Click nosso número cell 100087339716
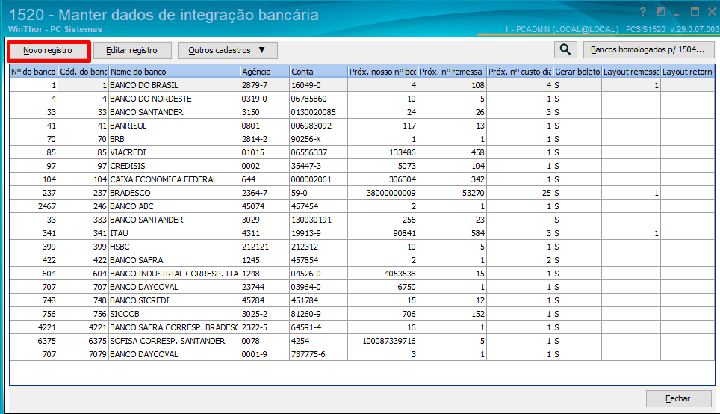Image resolution: width=720 pixels, height=414 pixels. 382,341
